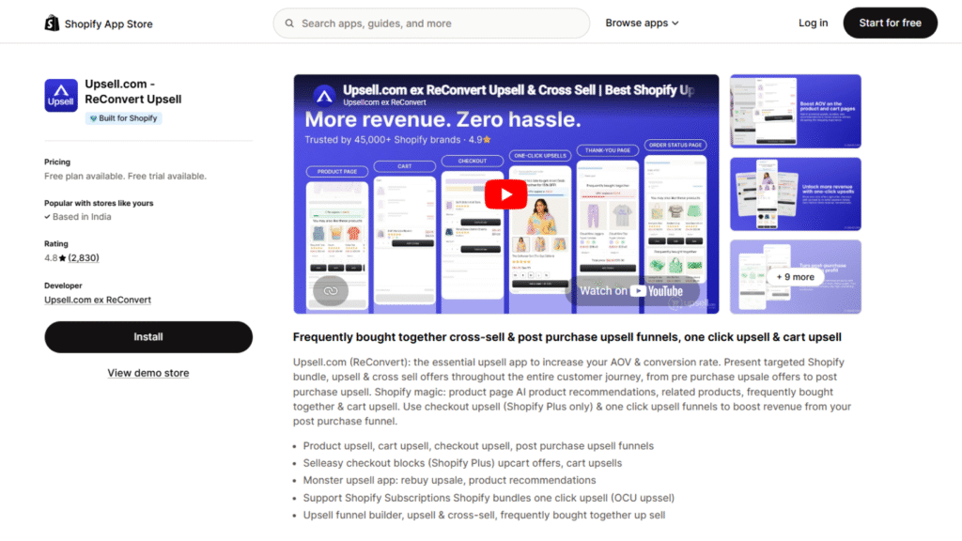
Task: Click bullet 'Monster upsell app: rebuy upsale'
Action: pos(449,480)
